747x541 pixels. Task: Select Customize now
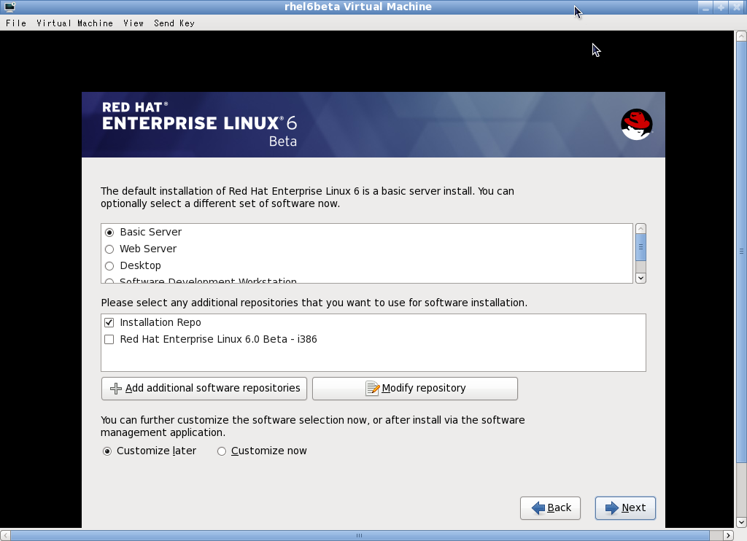[222, 451]
